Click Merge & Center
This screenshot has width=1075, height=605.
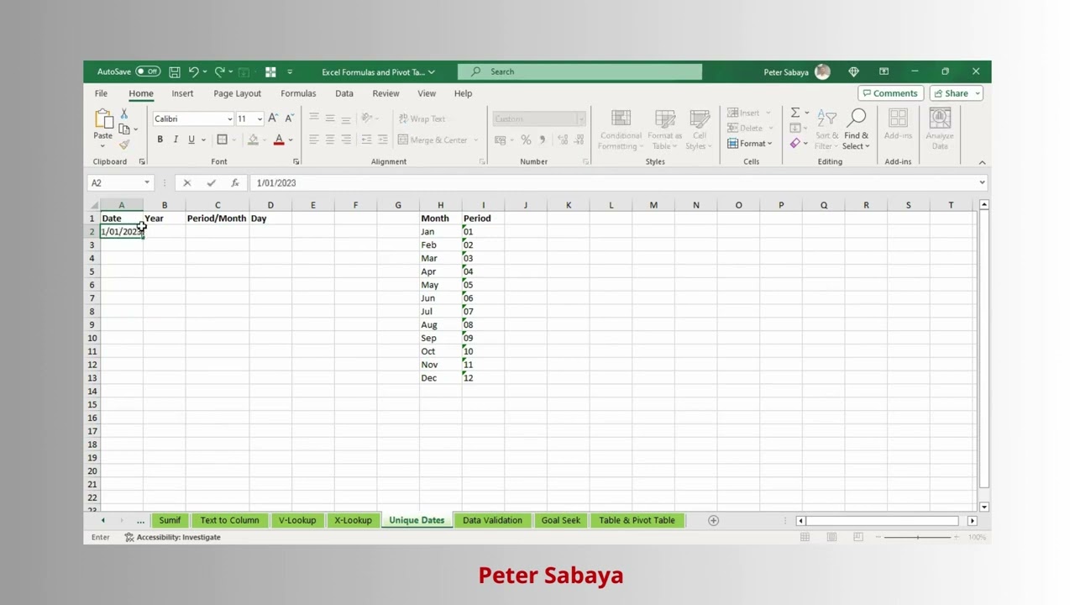433,139
